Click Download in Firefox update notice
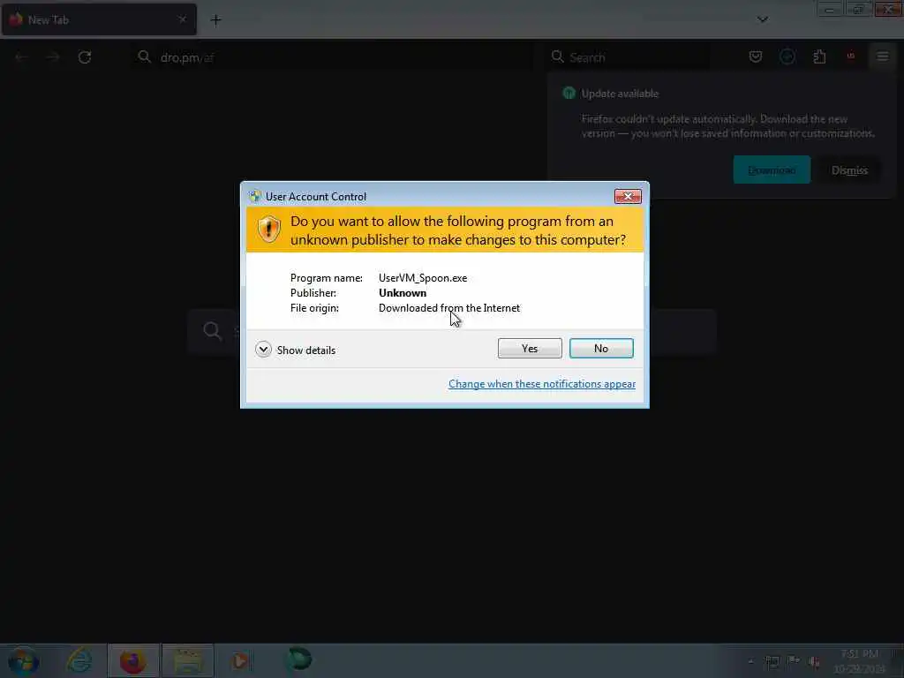904x678 pixels. click(x=772, y=170)
